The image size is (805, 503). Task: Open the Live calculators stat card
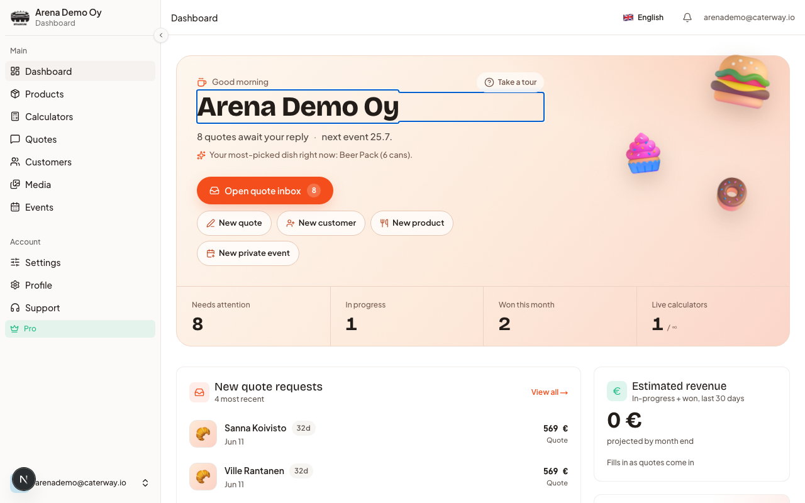point(713,316)
